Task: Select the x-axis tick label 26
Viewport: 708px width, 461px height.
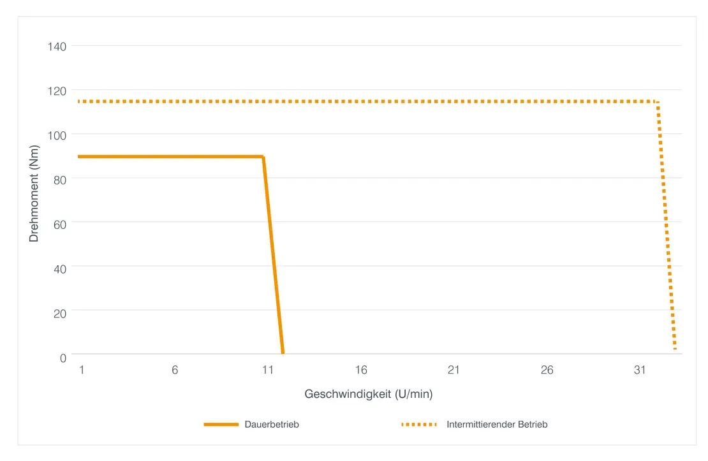Action: 547,370
